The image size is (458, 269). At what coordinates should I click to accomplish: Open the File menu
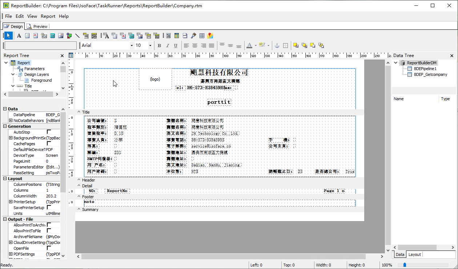pos(8,16)
